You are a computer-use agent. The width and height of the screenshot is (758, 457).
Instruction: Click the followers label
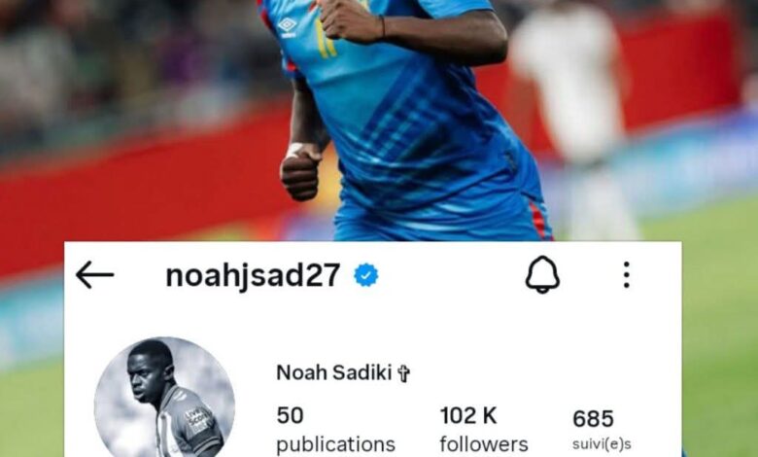point(483,444)
